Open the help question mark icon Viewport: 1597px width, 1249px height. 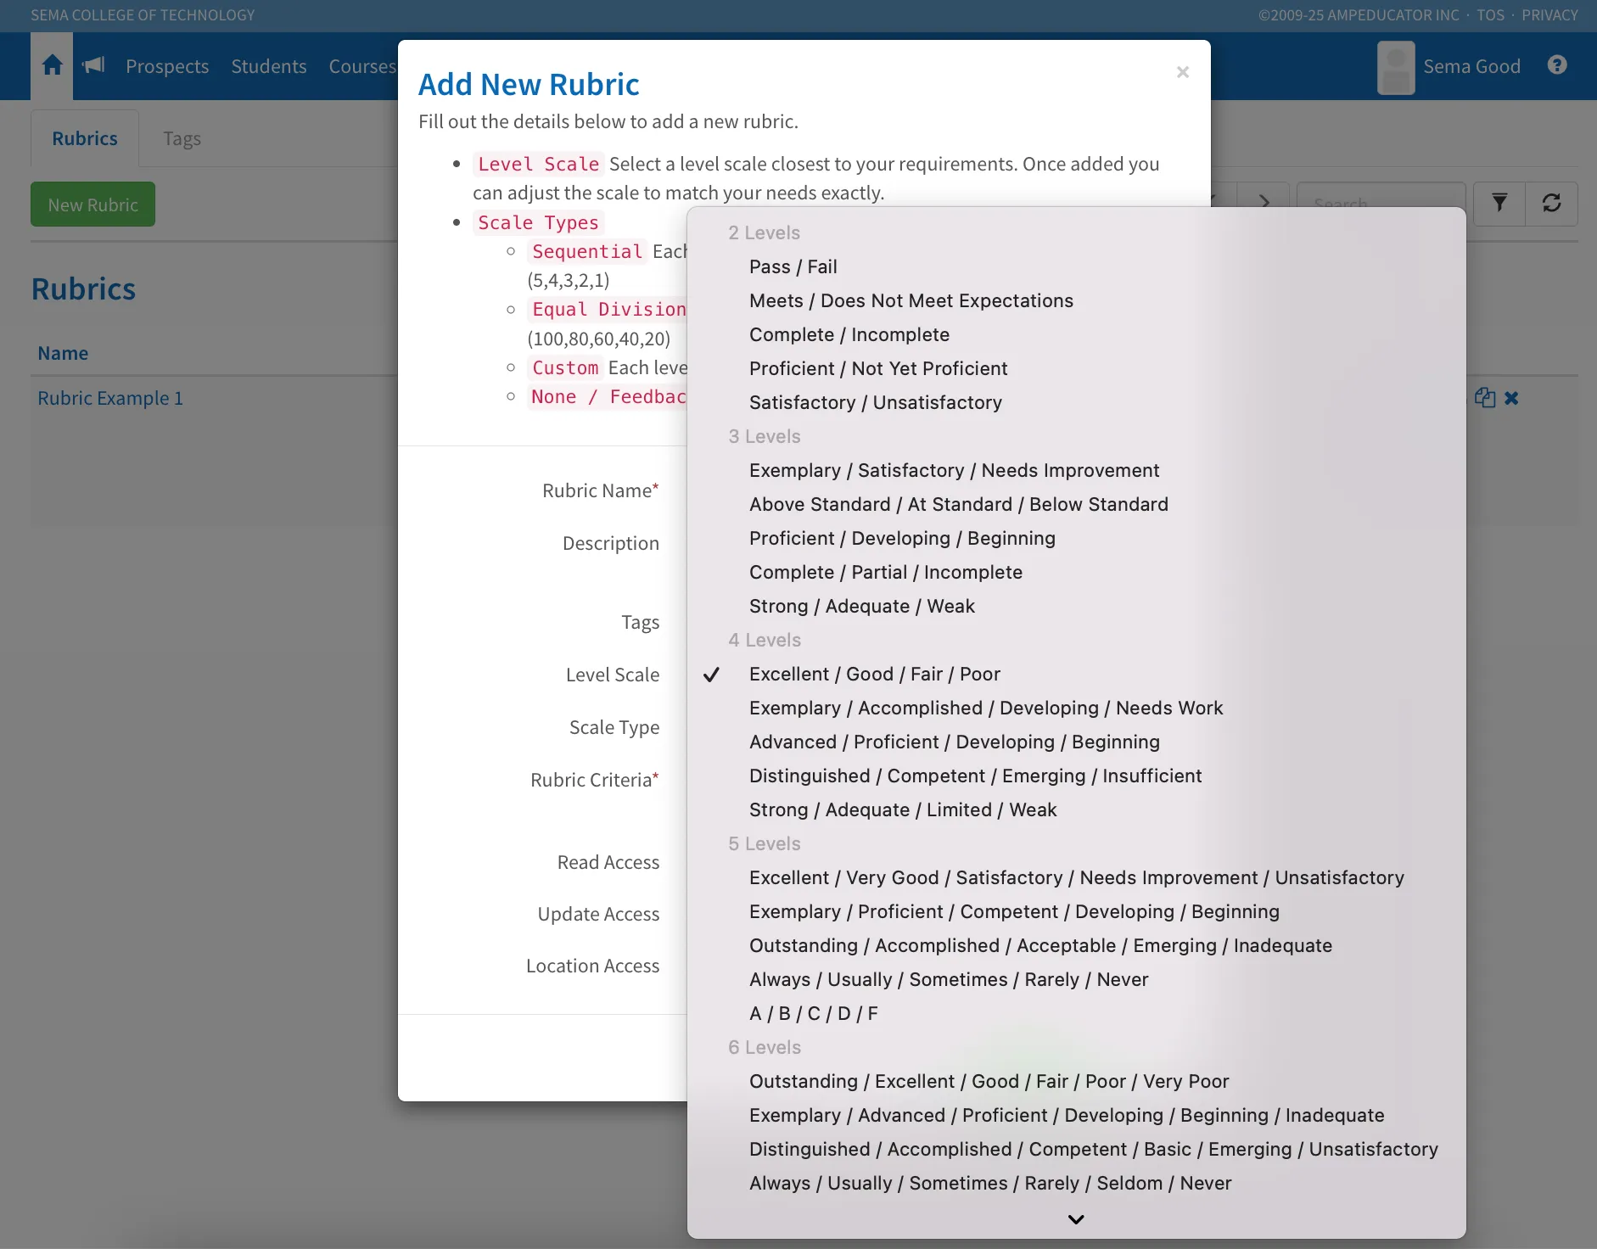click(x=1557, y=65)
